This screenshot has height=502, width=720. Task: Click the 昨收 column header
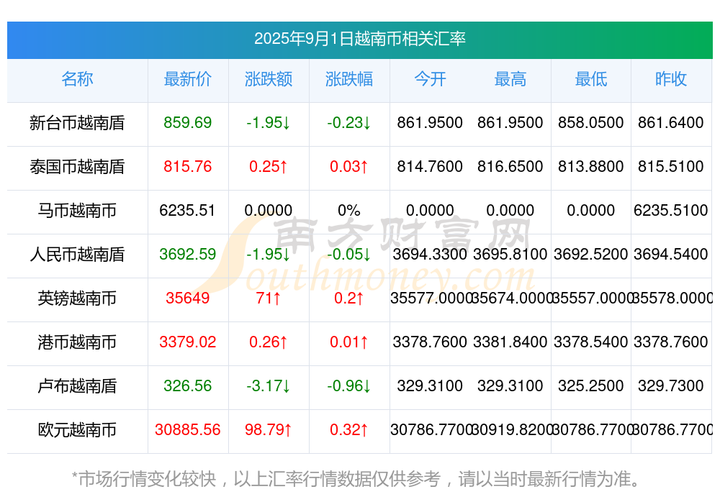pos(671,79)
